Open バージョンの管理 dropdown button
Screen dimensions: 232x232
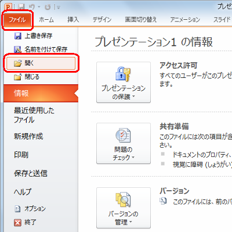click(x=124, y=208)
